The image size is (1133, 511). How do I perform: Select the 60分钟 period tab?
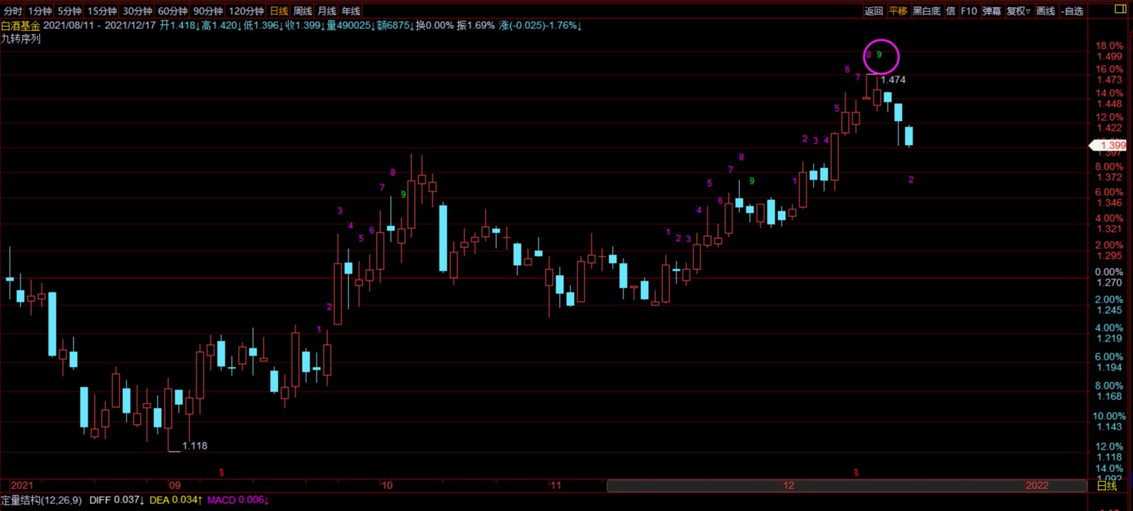[x=172, y=11]
